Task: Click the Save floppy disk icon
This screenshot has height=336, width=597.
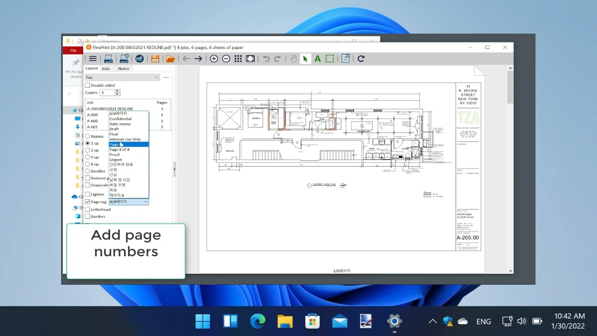Action: pos(155,59)
